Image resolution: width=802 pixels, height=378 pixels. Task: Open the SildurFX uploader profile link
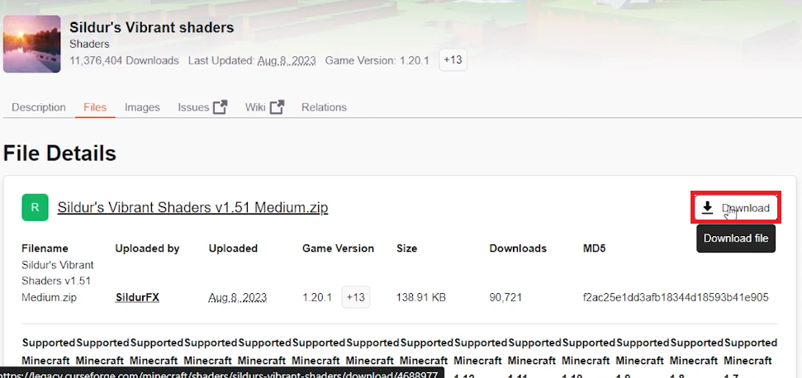coord(138,297)
